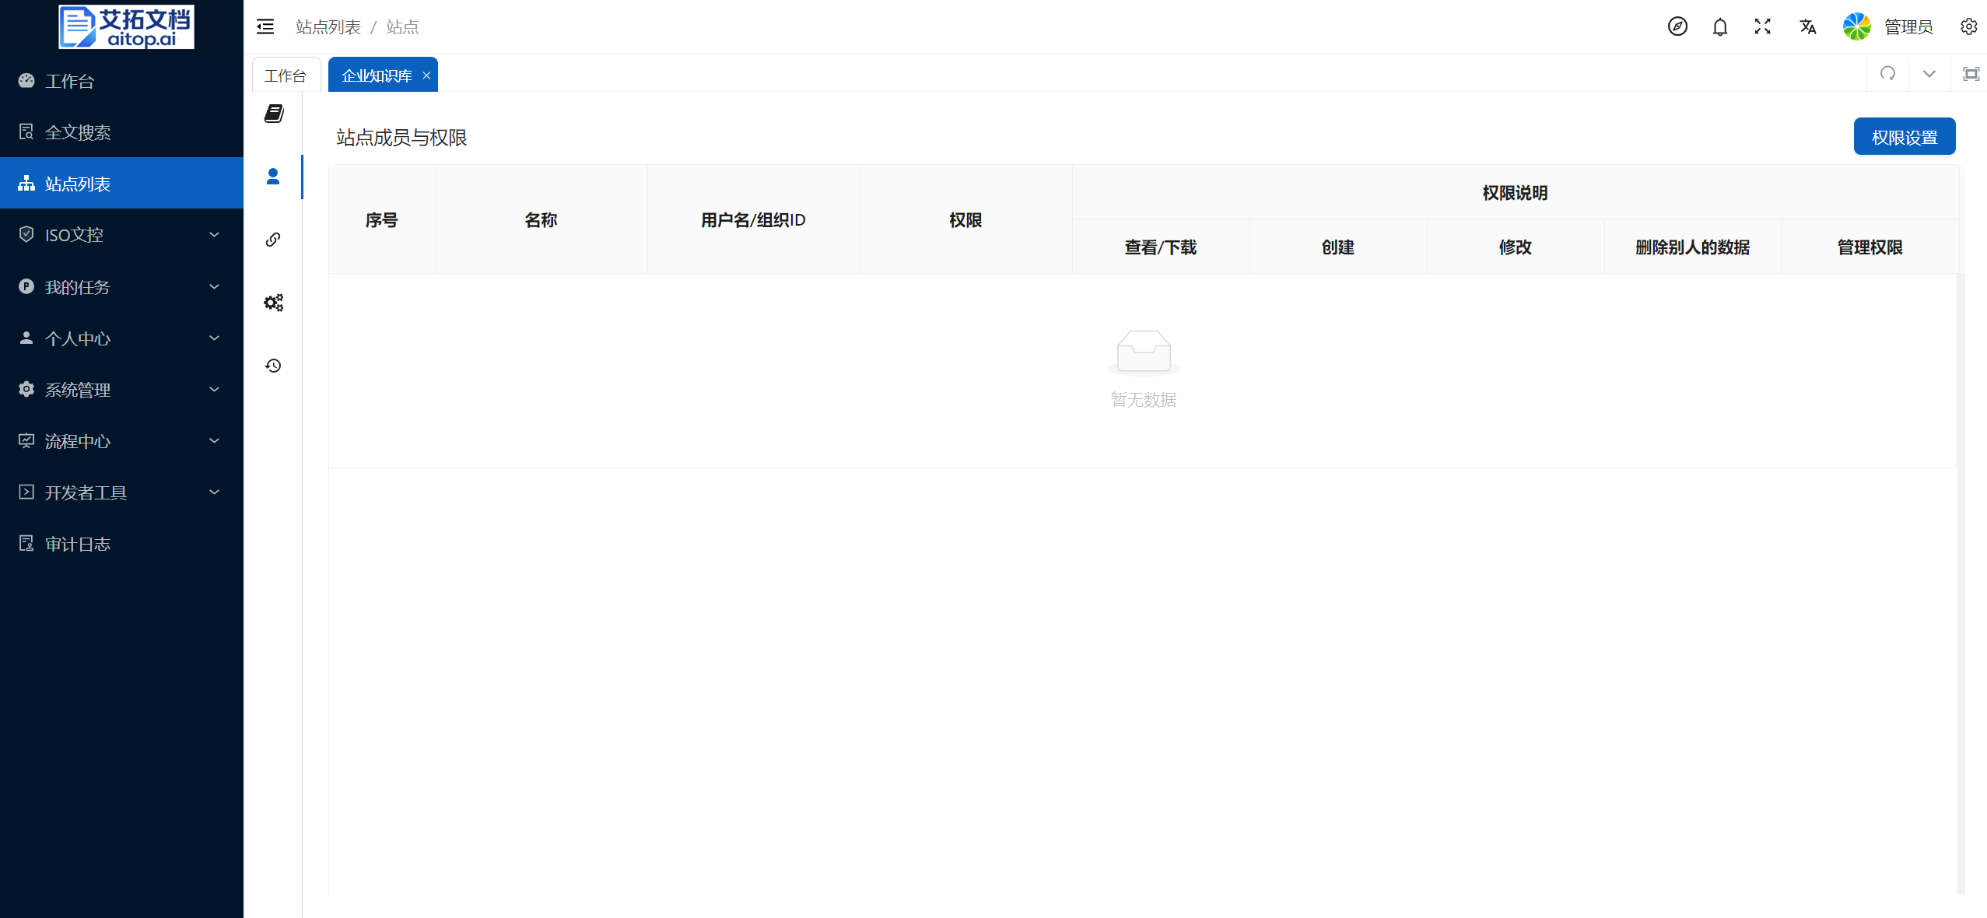Viewport: 1987px width, 918px height.
Task: Close the 企业知识库 tab
Action: tap(426, 75)
